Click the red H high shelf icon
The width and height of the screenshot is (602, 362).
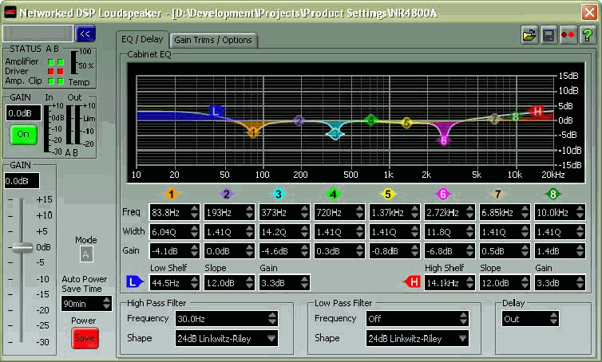coord(411,282)
